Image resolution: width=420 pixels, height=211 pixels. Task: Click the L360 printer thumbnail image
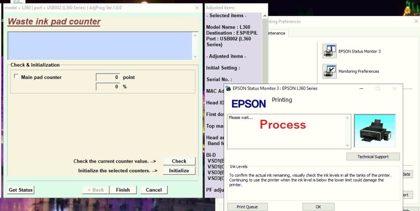pos(375,131)
